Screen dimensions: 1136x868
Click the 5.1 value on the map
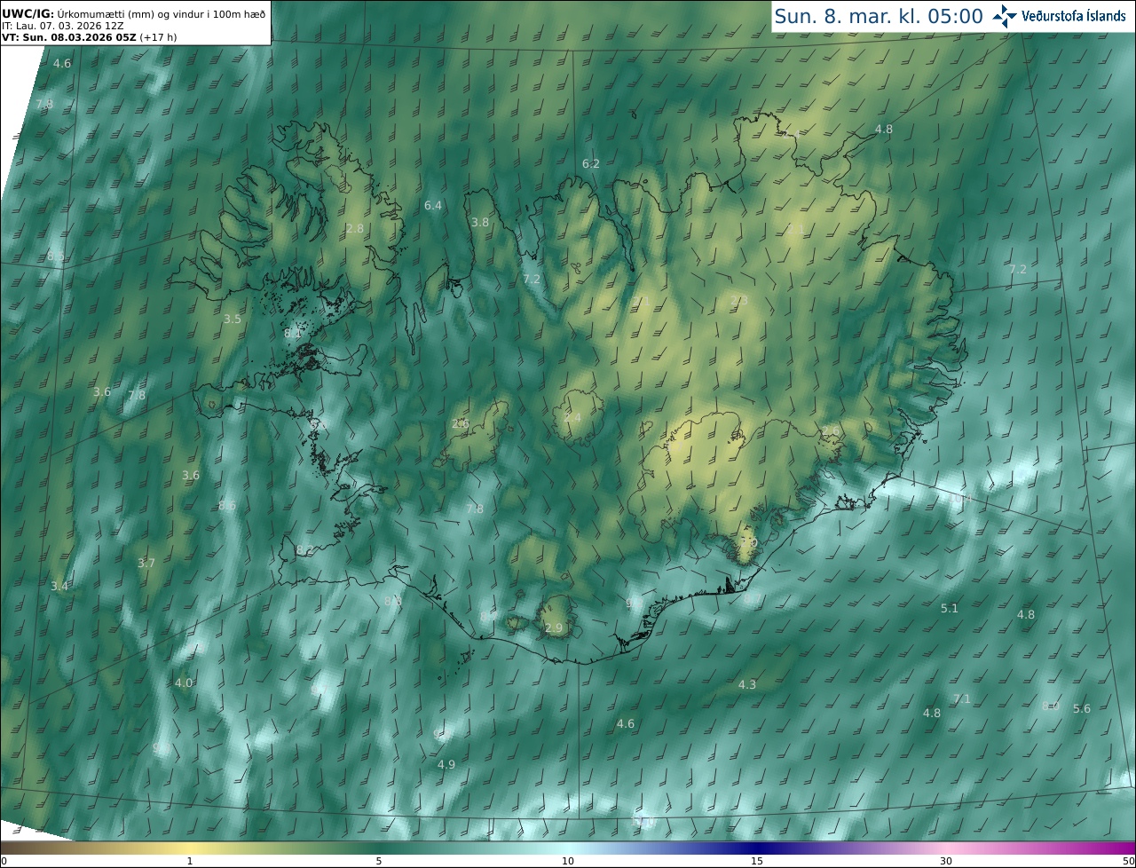[x=950, y=608]
